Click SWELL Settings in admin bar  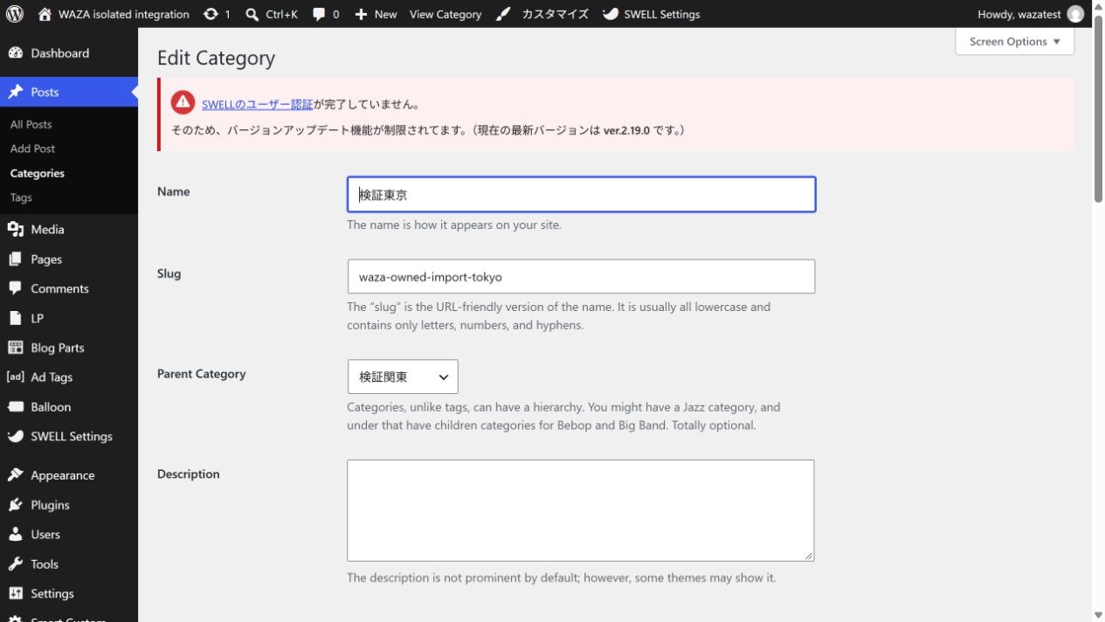tap(661, 14)
